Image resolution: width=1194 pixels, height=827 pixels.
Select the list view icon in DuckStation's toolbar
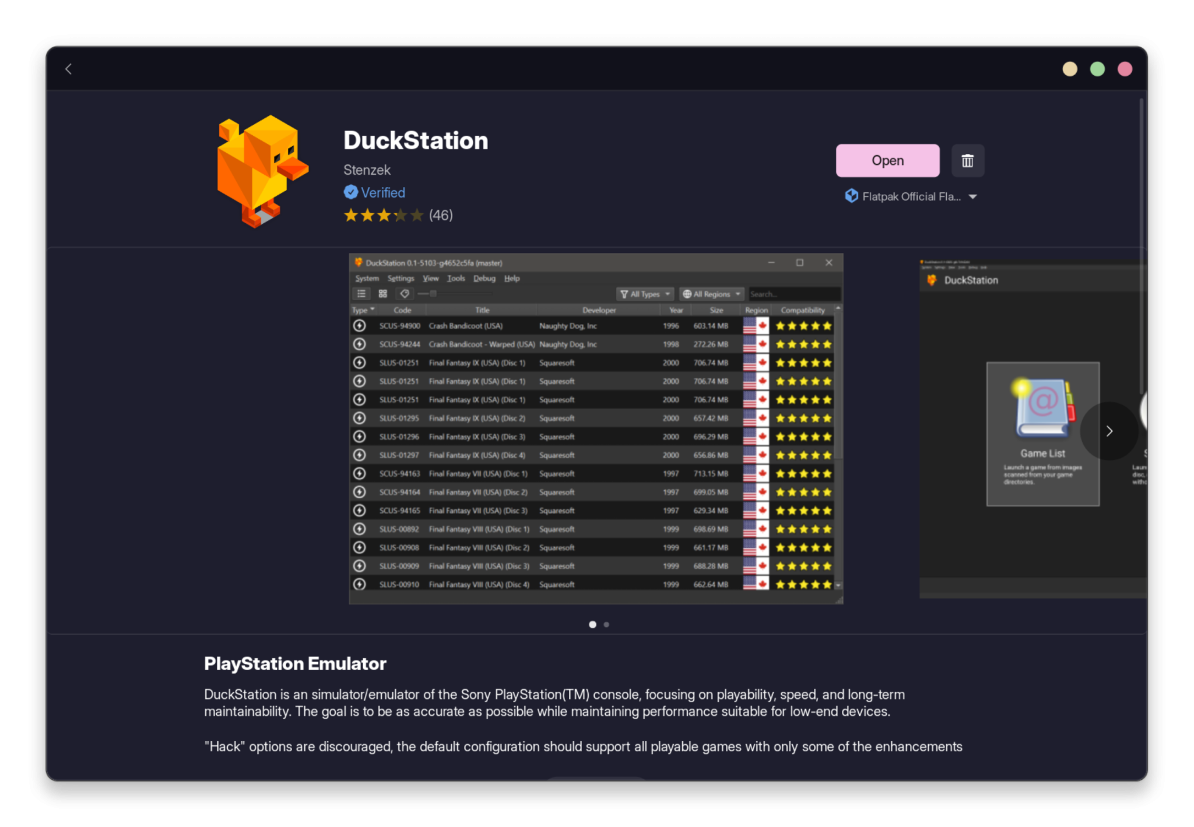click(362, 294)
